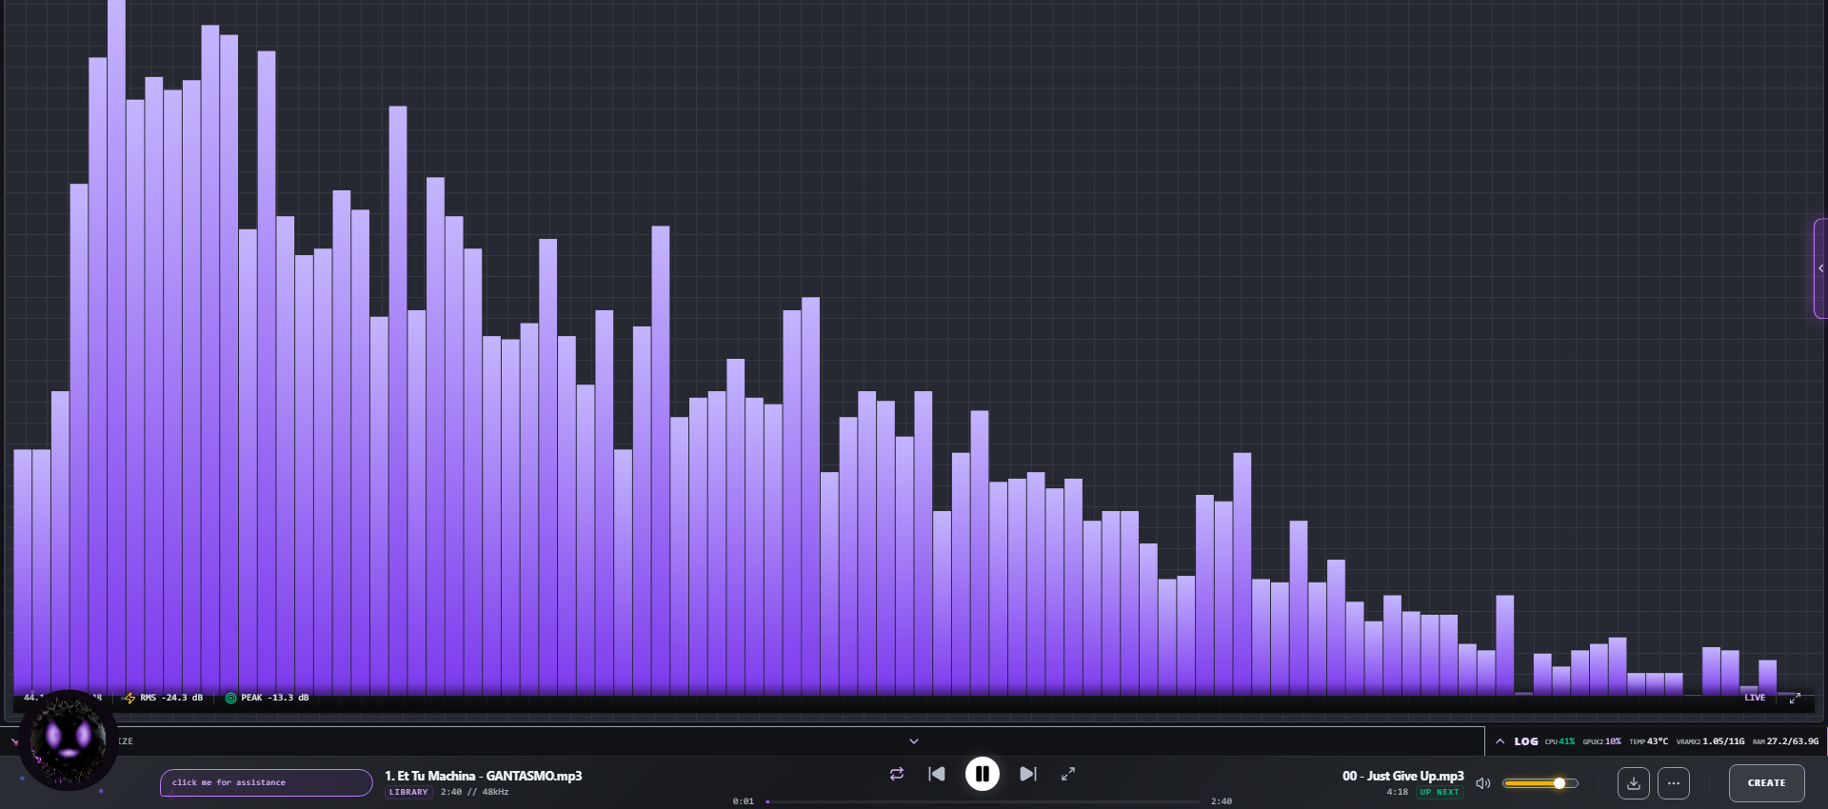The width and height of the screenshot is (1828, 809).
Task: Click the 4:18 next track duration
Action: click(1397, 792)
